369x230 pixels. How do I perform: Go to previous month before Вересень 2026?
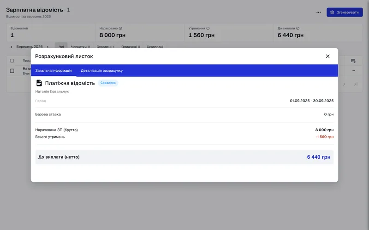click(x=11, y=47)
